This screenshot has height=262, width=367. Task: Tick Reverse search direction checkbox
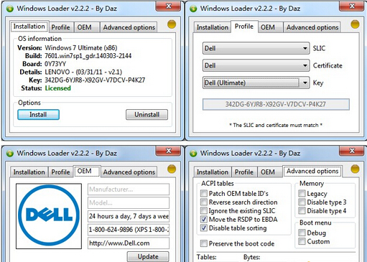(x=204, y=202)
